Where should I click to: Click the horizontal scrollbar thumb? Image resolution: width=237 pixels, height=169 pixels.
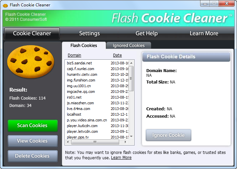point(95,142)
